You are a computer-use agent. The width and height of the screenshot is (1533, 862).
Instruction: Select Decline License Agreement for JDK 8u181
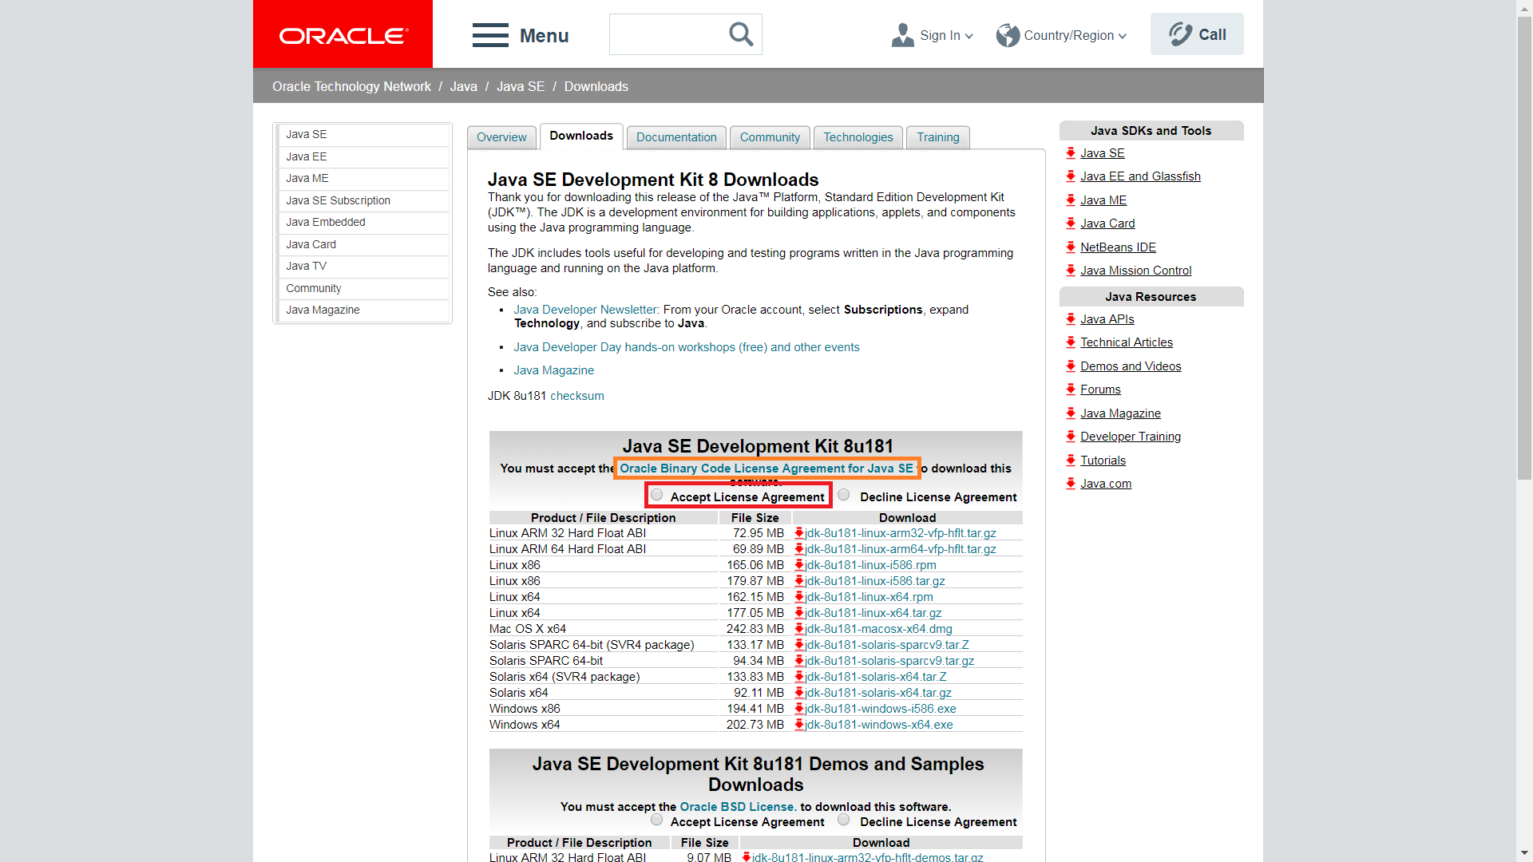[x=843, y=495]
